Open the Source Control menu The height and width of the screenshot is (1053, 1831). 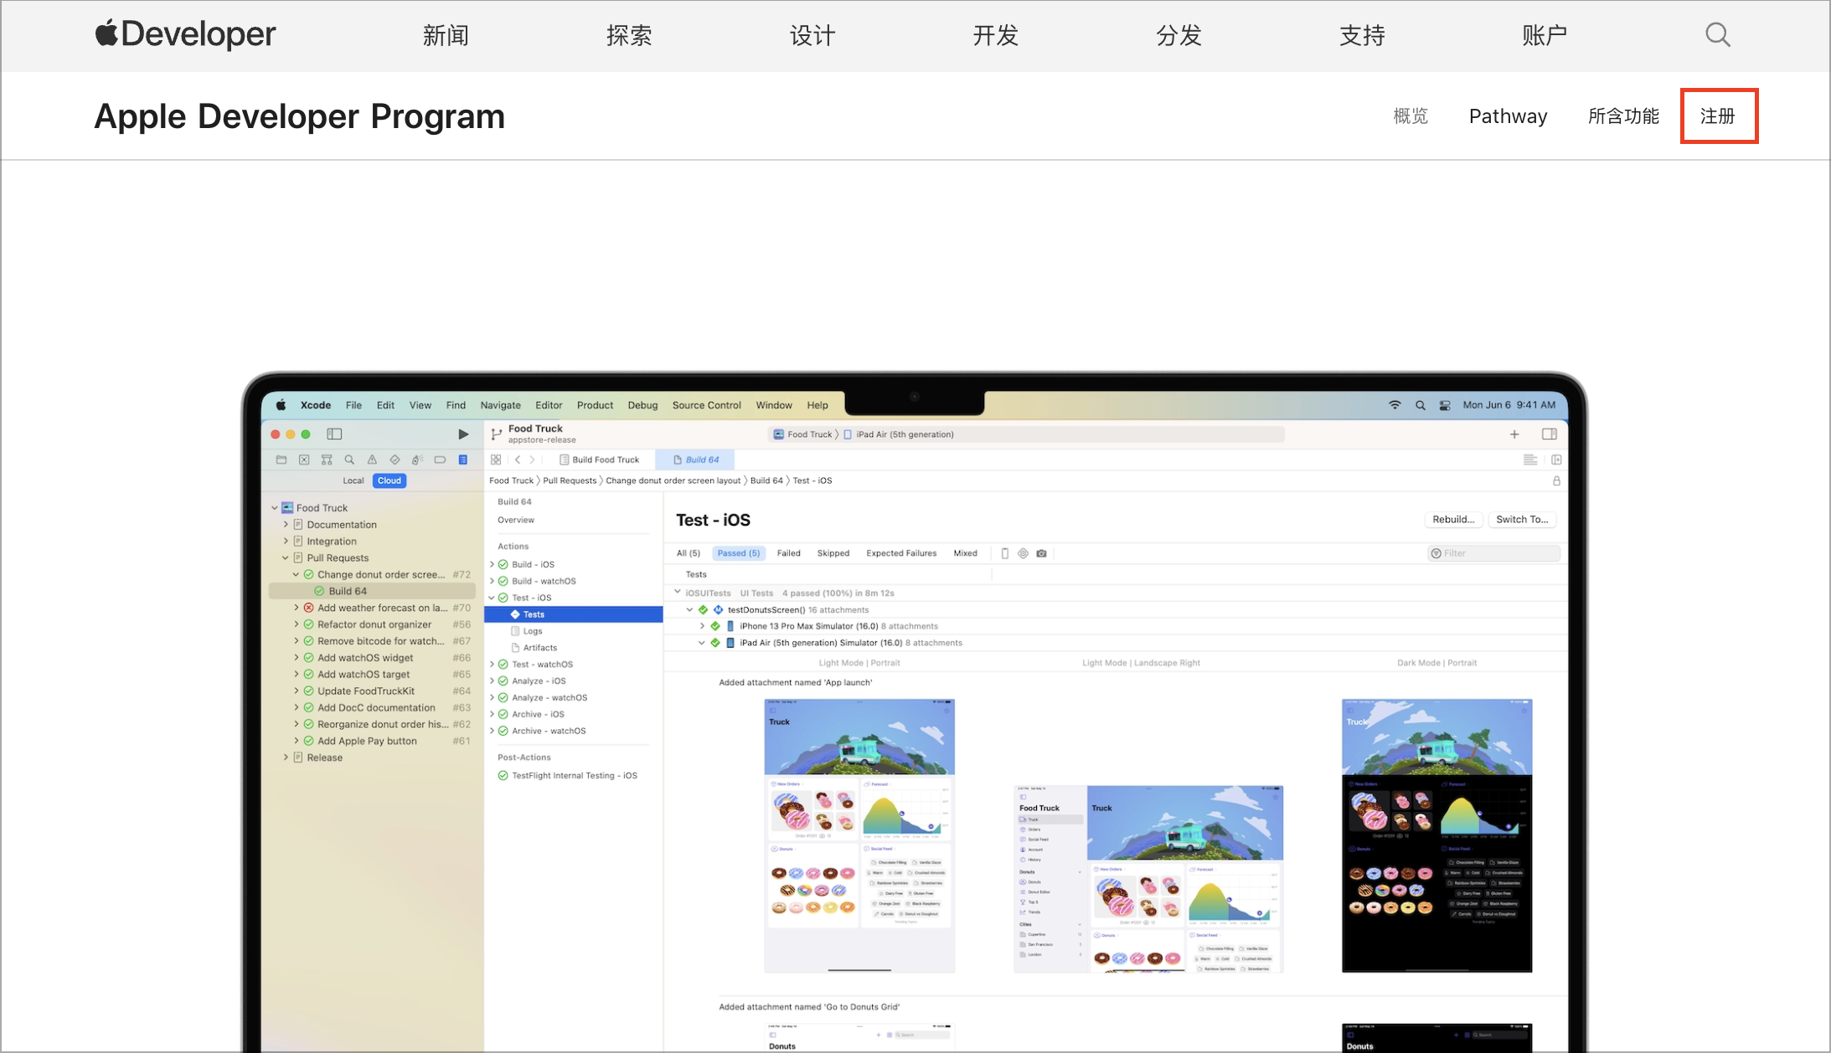[706, 405]
